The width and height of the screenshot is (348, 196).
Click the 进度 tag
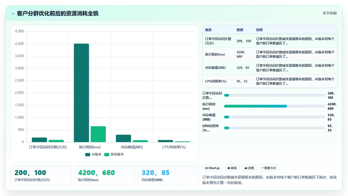(x=249, y=168)
